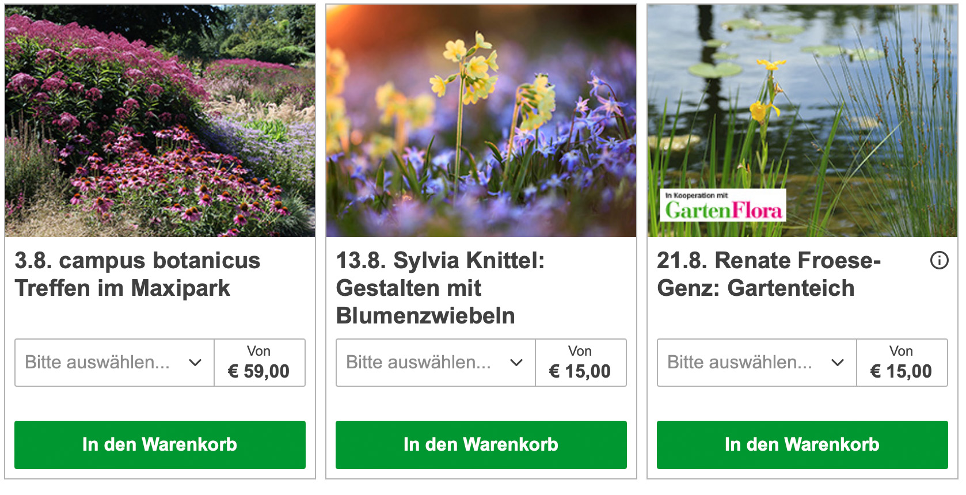
Task: Click the yellow cowslip and blue flowers photo
Action: click(481, 121)
